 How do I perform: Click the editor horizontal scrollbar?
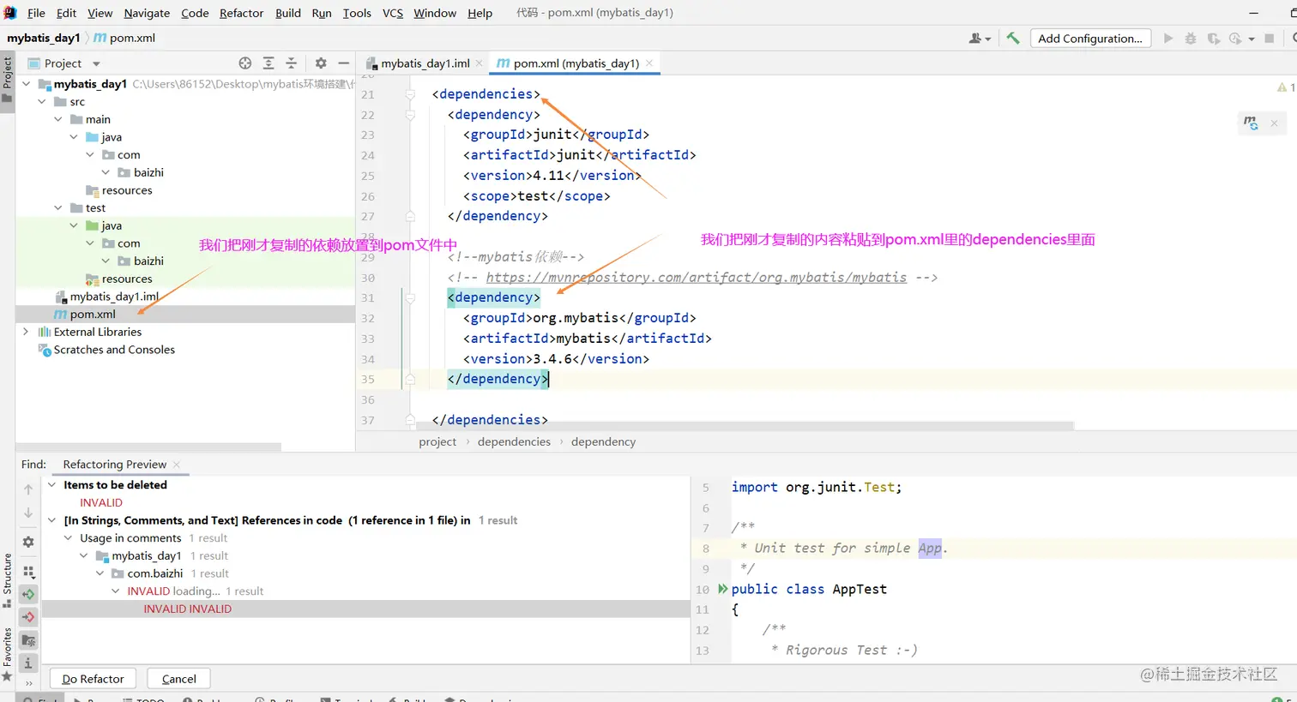click(745, 426)
